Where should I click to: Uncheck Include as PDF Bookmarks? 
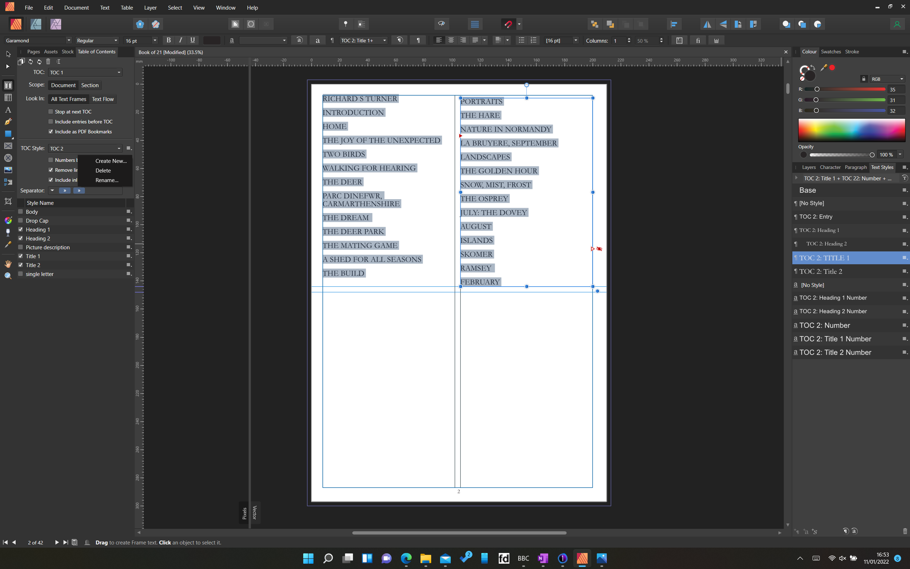click(x=51, y=131)
